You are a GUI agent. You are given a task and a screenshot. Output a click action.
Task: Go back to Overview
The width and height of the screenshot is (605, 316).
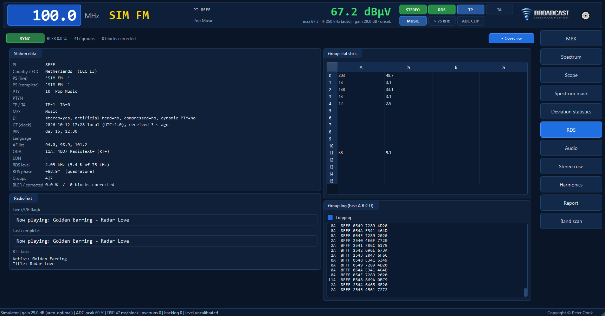tap(511, 38)
